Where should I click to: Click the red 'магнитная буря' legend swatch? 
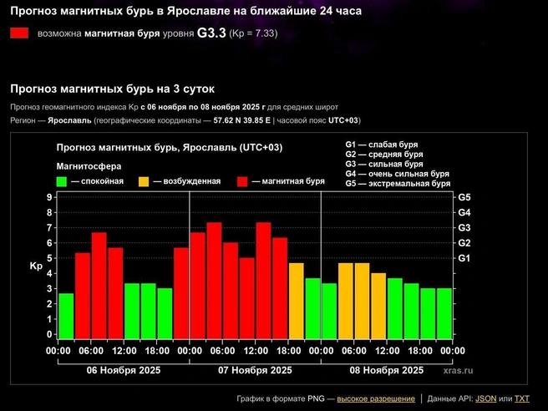[x=242, y=181]
